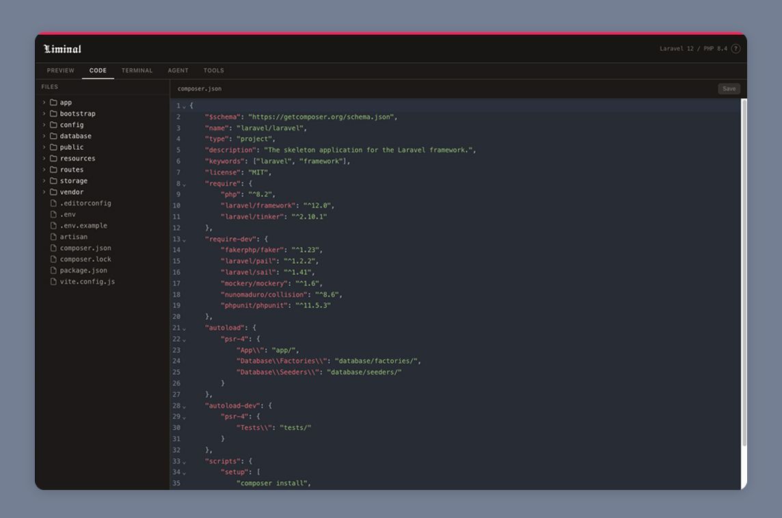This screenshot has width=782, height=518.
Task: Open the artisan file name
Action: [x=74, y=237]
